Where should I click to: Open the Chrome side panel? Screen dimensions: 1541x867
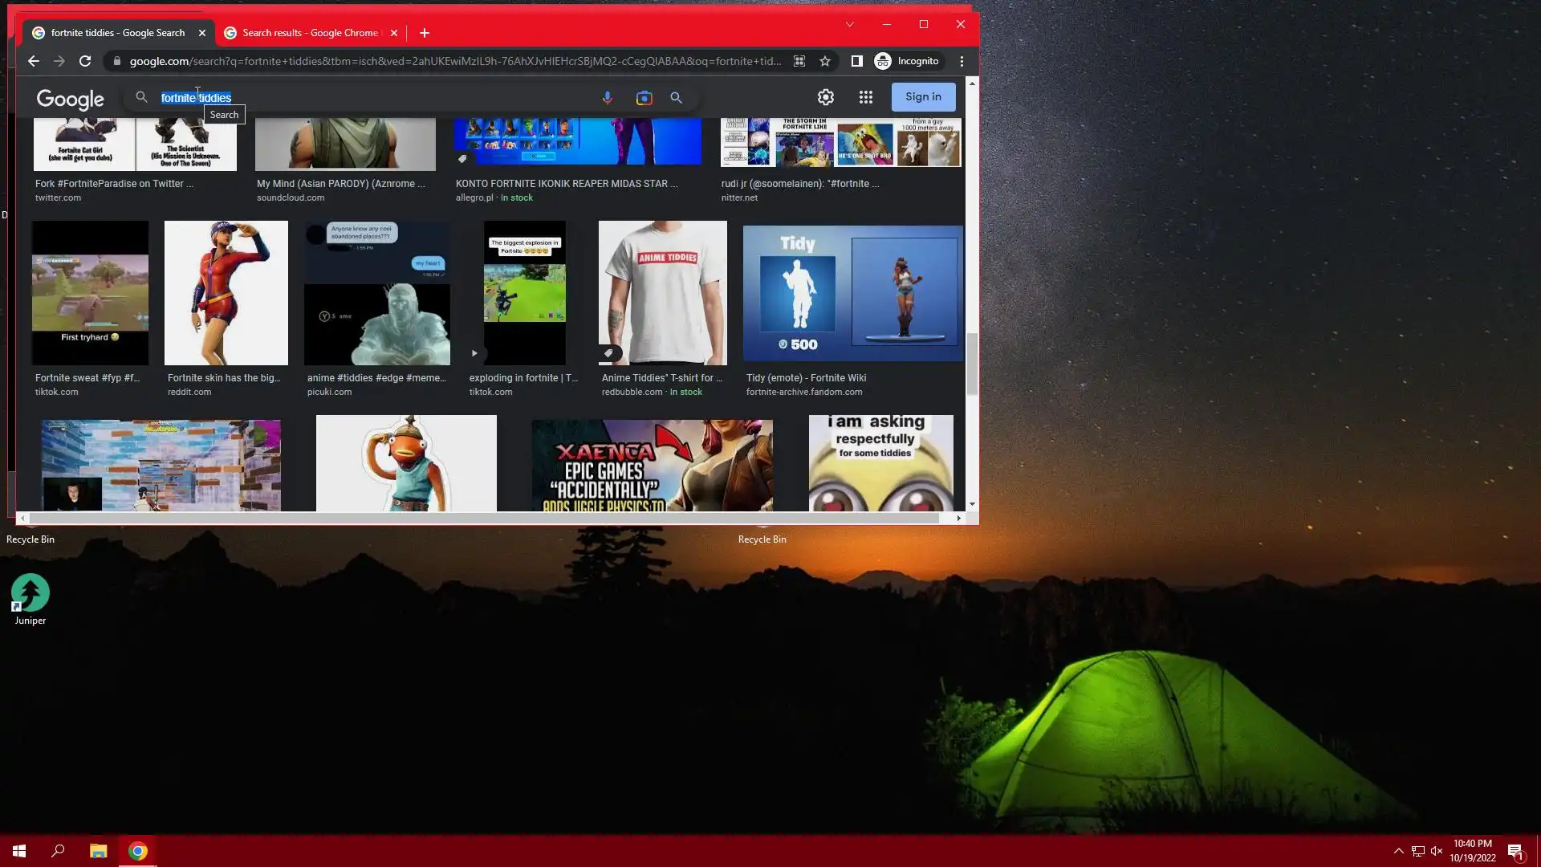click(x=856, y=61)
